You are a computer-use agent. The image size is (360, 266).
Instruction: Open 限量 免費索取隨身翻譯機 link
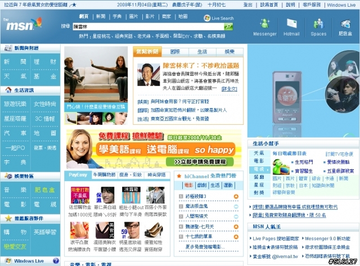click(289, 215)
